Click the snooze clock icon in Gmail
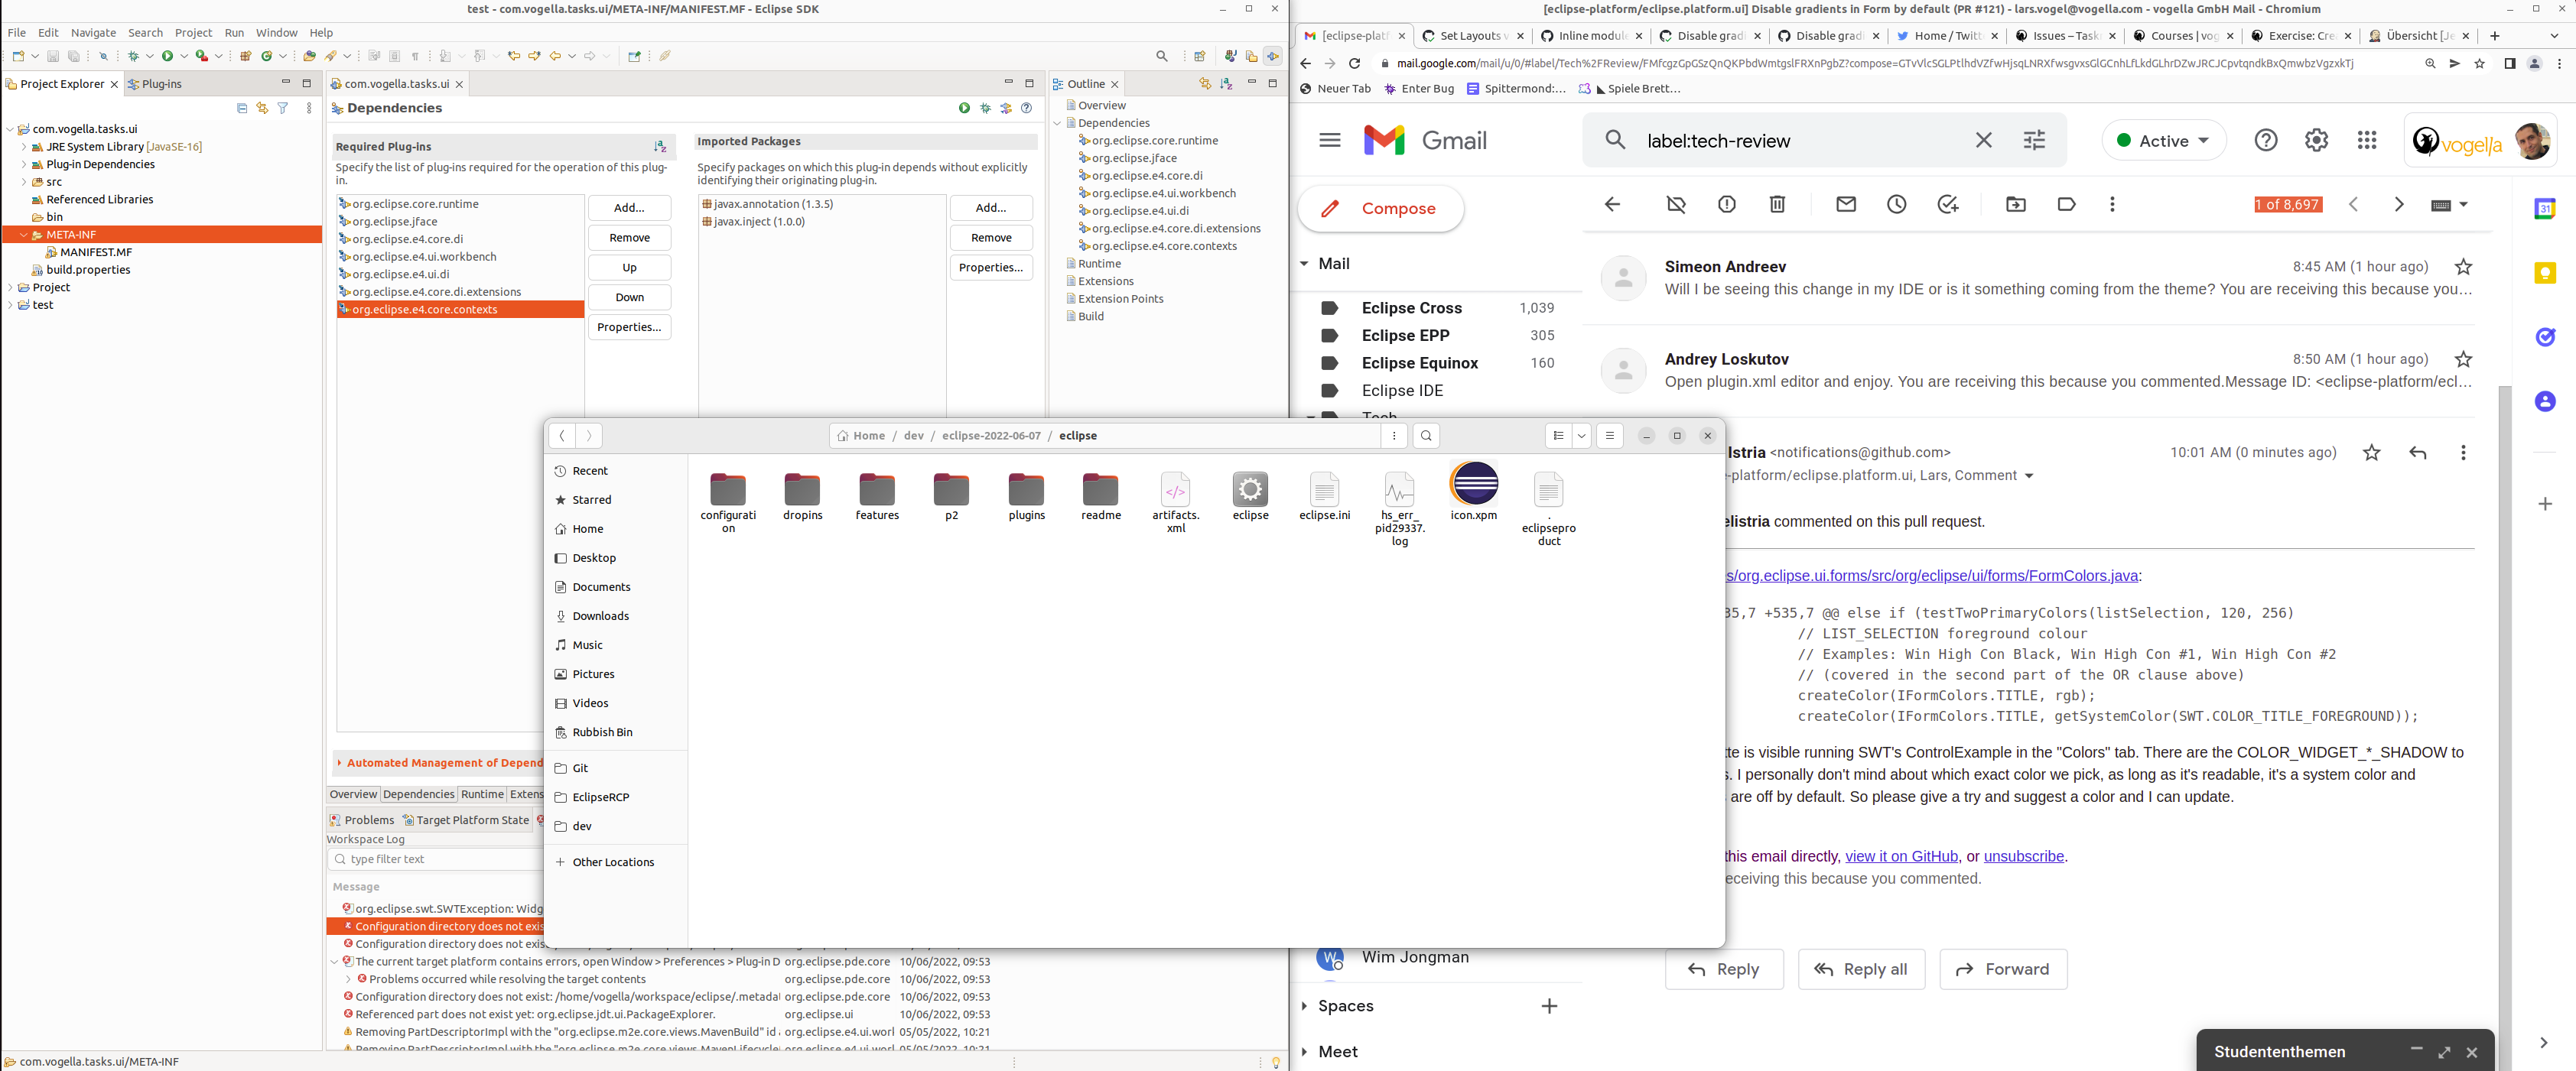The width and height of the screenshot is (2576, 1071). coord(1896,205)
